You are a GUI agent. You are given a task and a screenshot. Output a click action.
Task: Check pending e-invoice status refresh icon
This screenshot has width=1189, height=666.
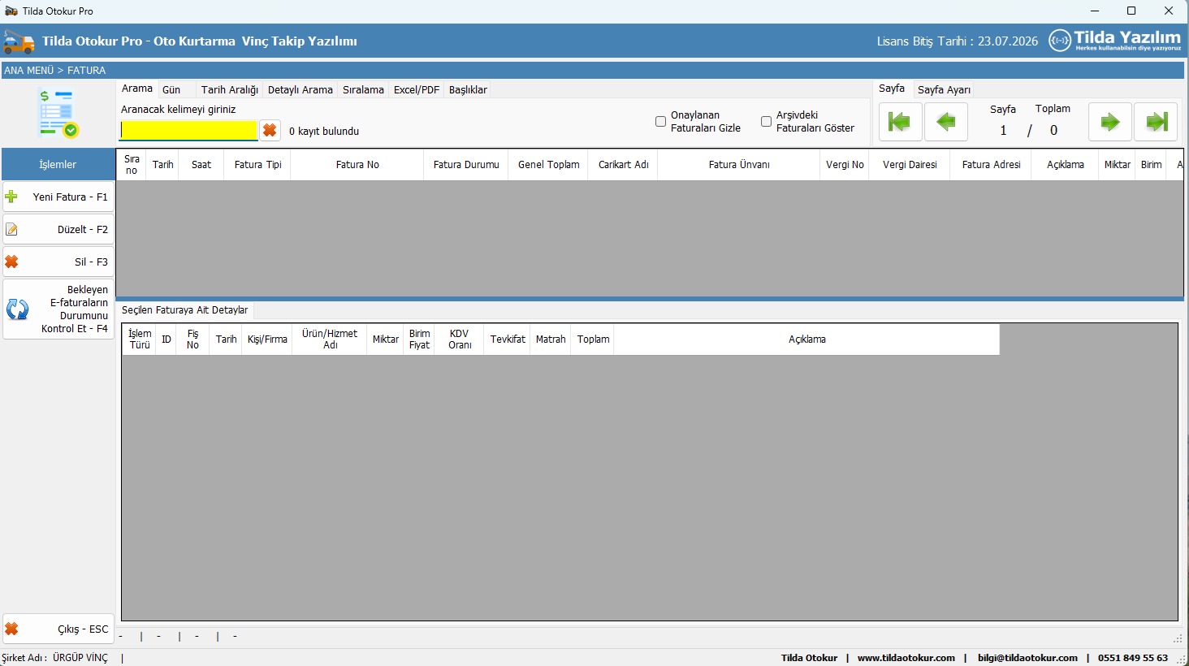(x=18, y=309)
